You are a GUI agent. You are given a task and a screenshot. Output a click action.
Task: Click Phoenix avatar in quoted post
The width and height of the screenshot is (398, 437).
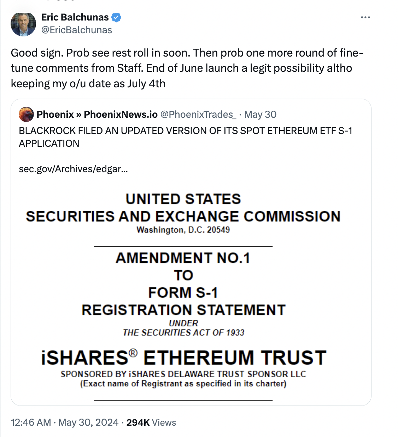(26, 115)
